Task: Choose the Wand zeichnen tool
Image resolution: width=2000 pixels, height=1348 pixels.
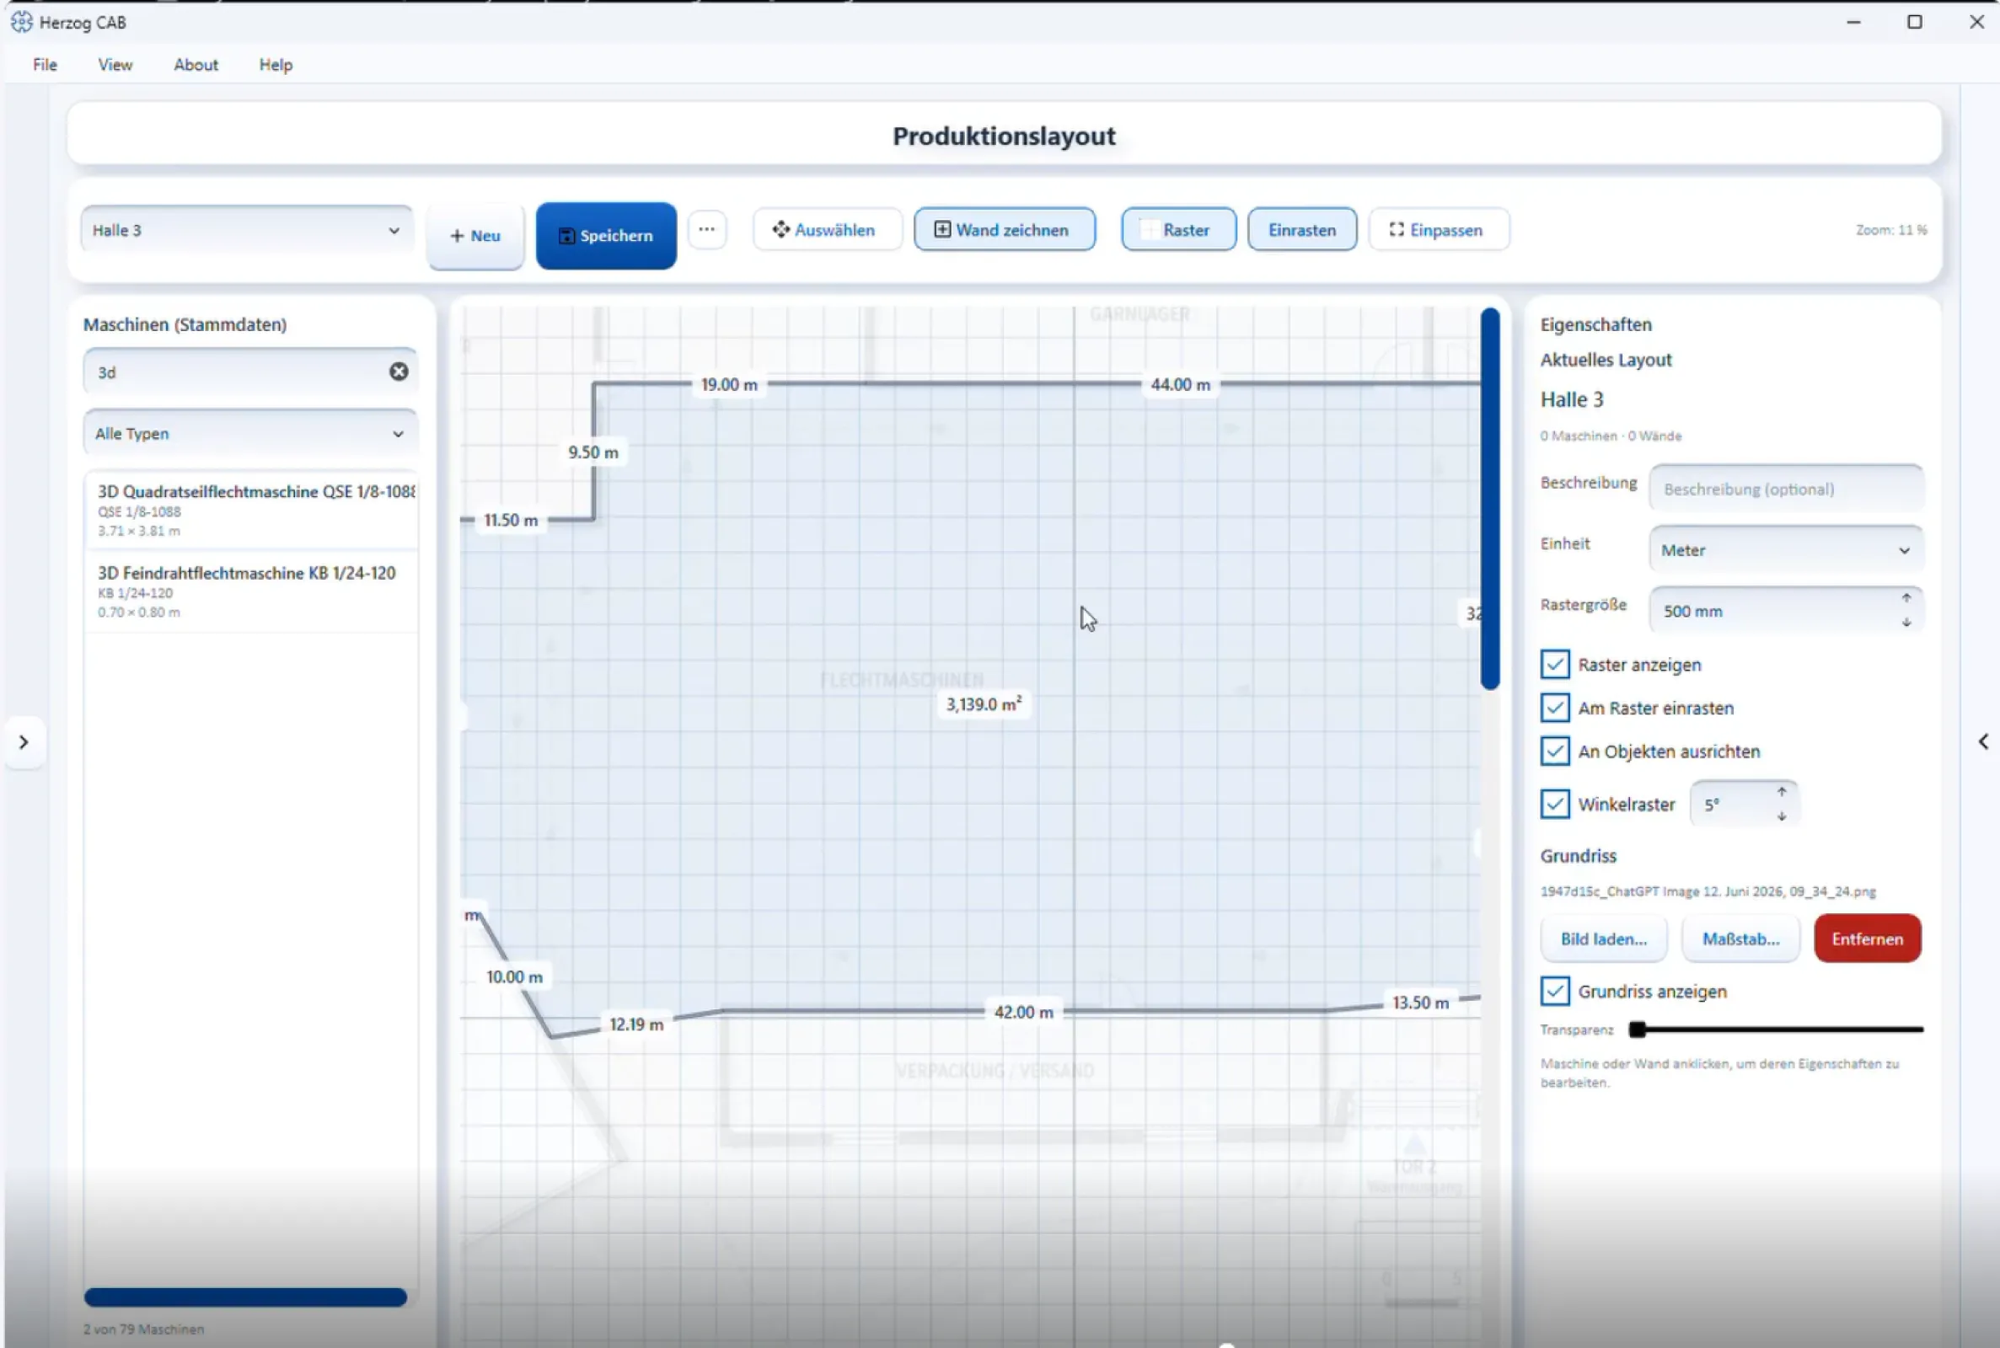Action: [x=1005, y=229]
